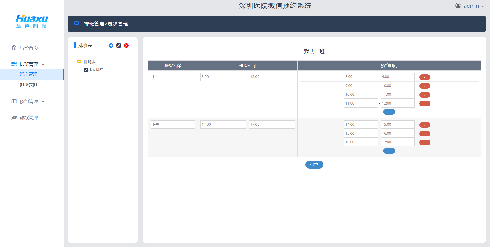490x247 pixels.
Task: Toggle the 默认排班 checkbox
Action: 86,70
